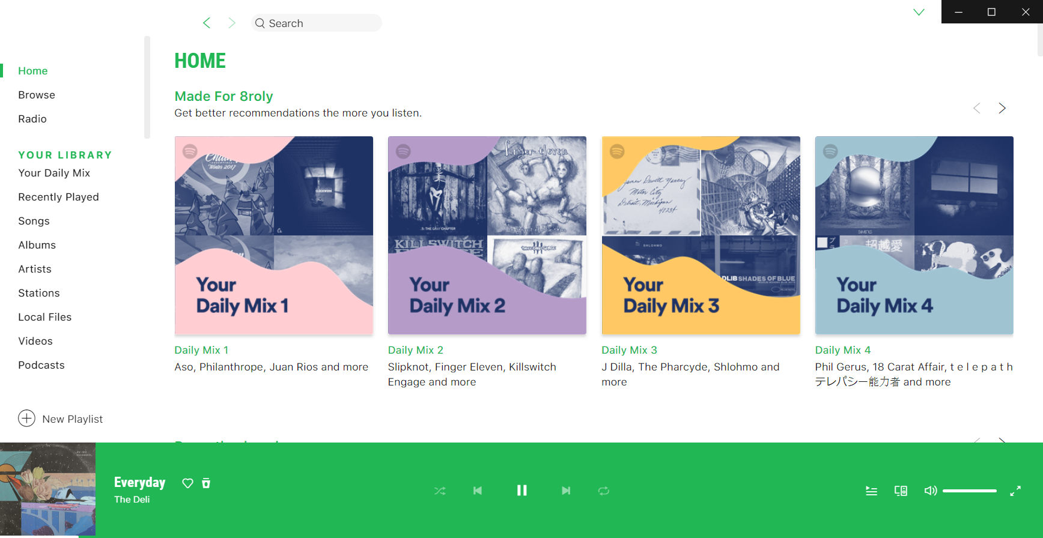Open Browse in the sidebar
Image resolution: width=1043 pixels, height=538 pixels.
point(37,95)
